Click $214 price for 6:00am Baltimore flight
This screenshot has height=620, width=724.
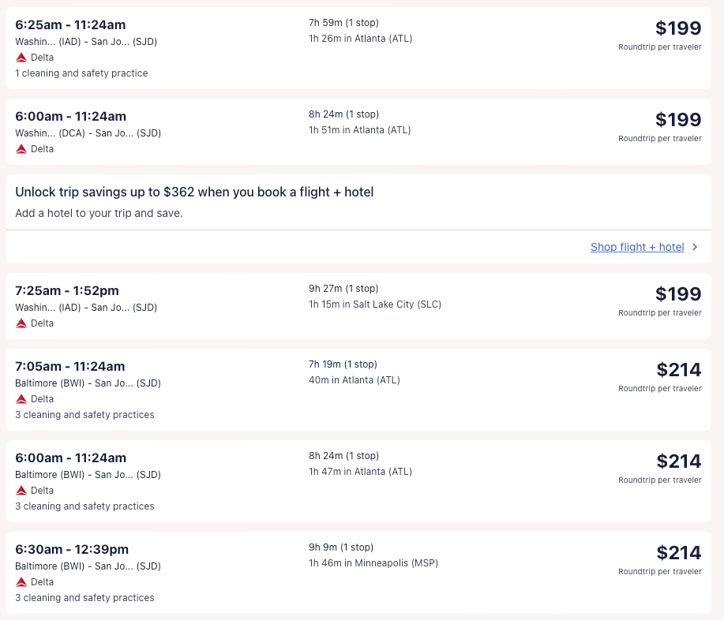tap(677, 461)
